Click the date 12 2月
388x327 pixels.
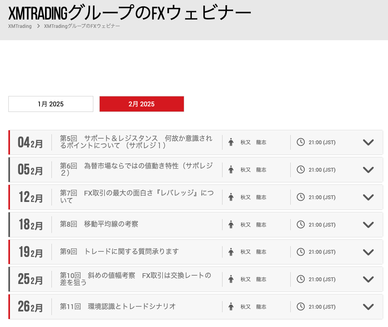[x=31, y=198]
